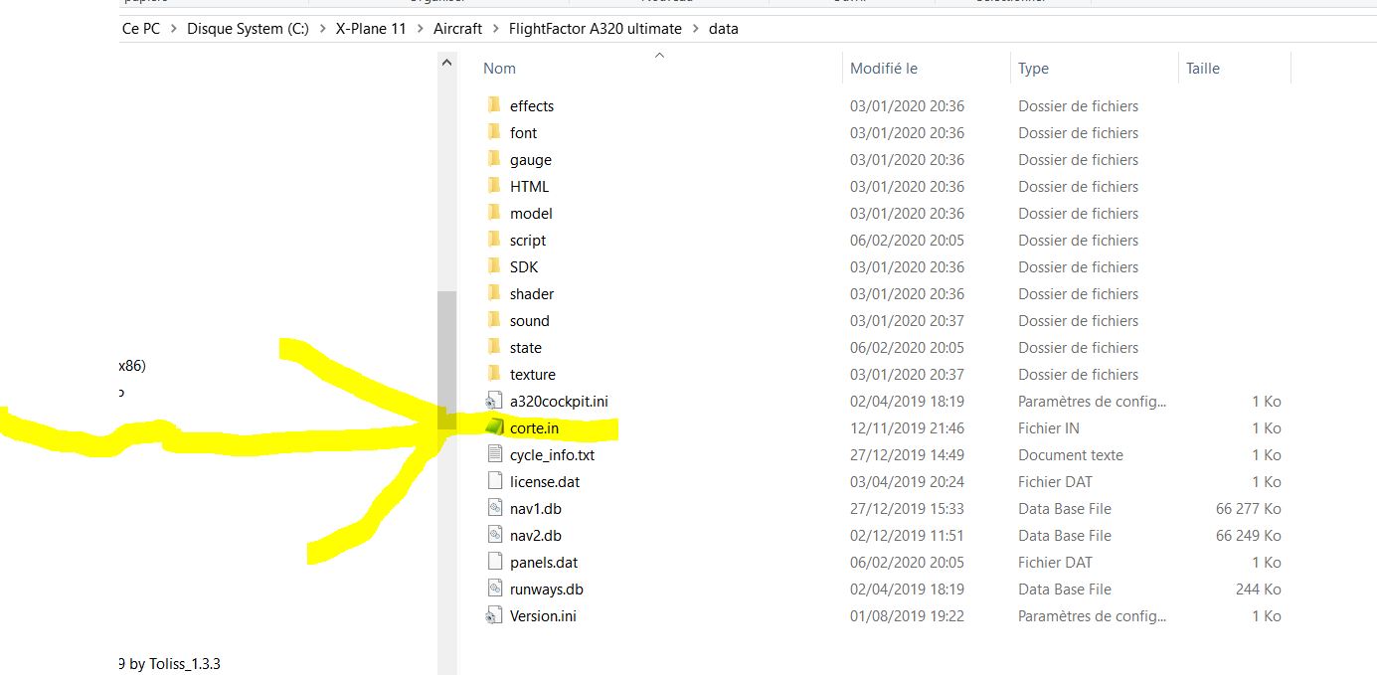Sort by Taille column header

point(1202,69)
